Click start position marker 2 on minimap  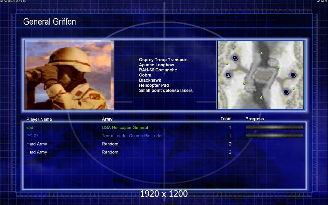coord(228,75)
